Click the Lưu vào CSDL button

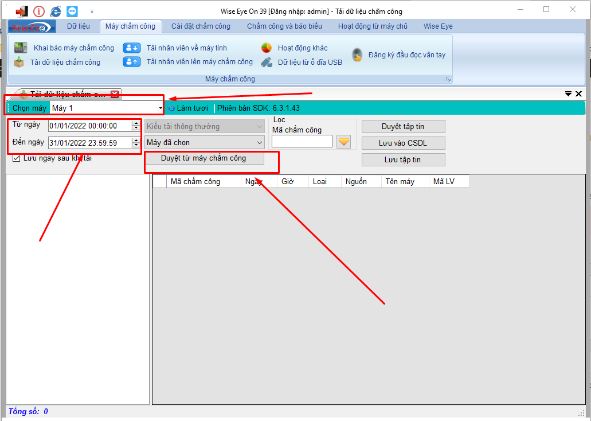(404, 143)
